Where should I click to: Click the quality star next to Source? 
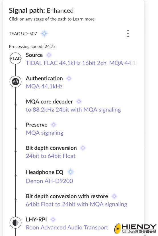tap(49, 55)
